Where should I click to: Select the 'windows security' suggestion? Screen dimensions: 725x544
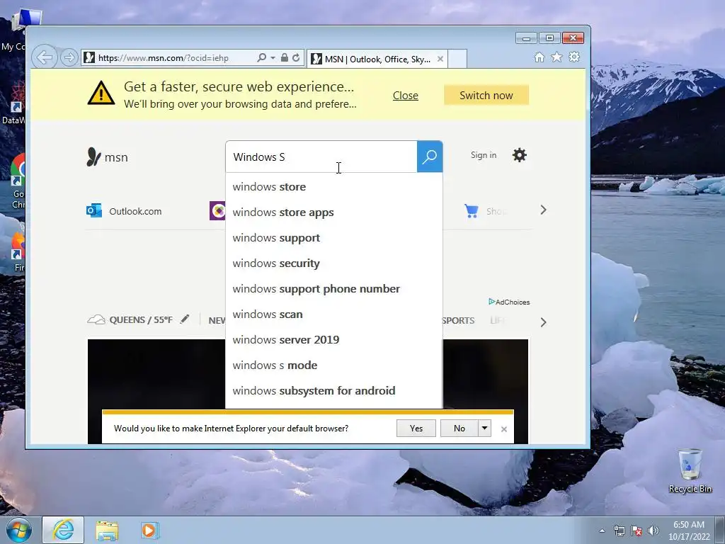334,263
